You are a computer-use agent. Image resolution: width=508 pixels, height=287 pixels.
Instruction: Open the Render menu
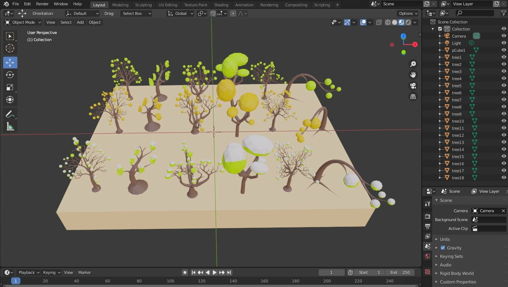point(42,4)
